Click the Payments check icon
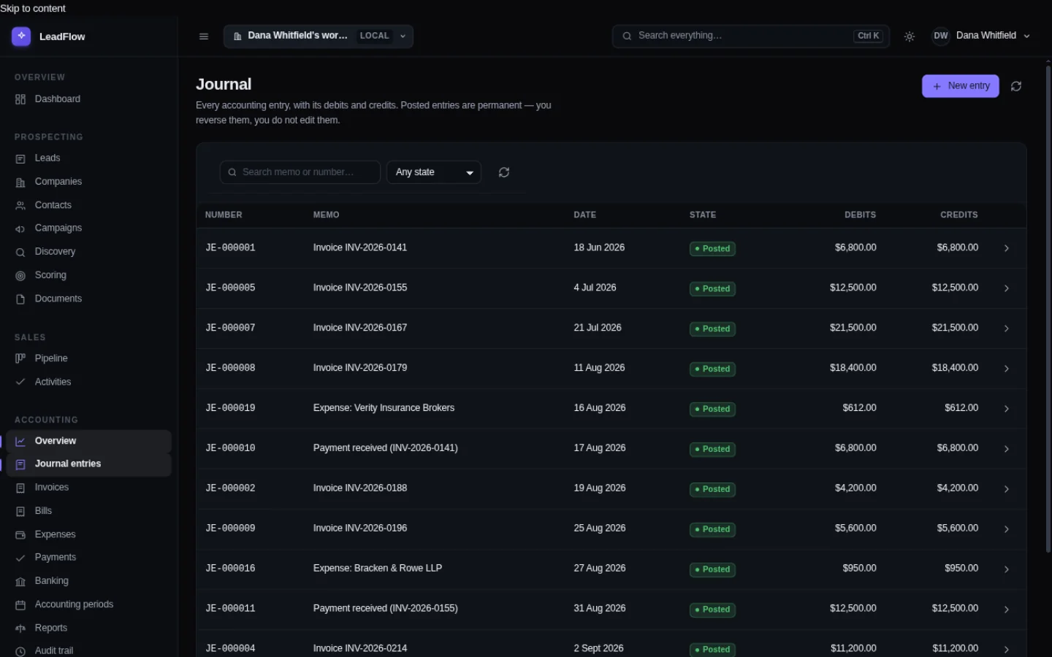Viewport: 1052px width, 657px height. (x=20, y=558)
